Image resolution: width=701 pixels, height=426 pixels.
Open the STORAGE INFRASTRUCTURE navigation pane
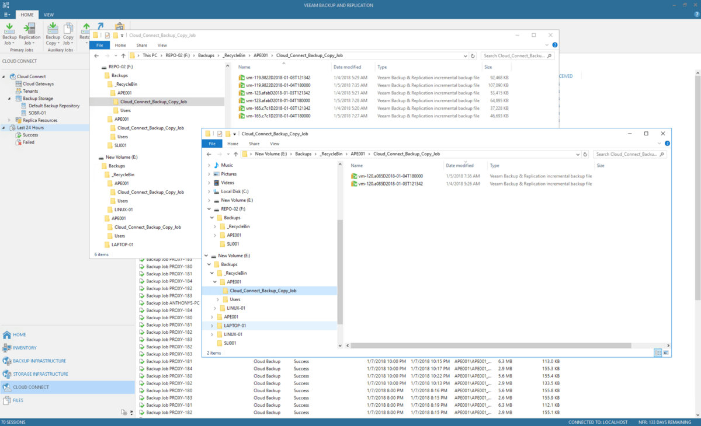(67, 374)
